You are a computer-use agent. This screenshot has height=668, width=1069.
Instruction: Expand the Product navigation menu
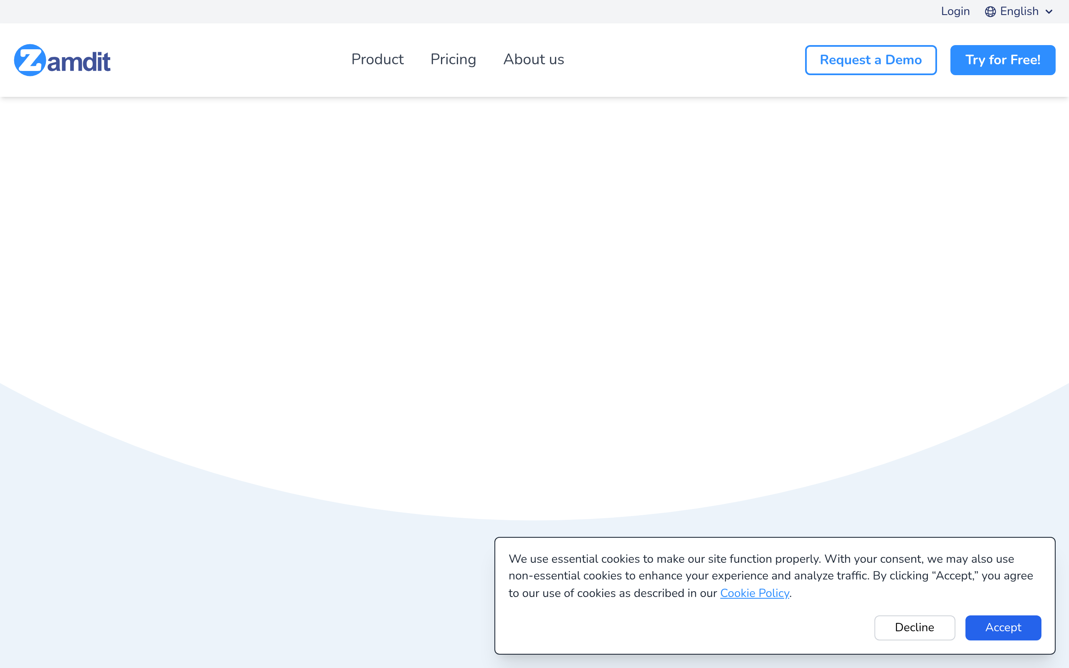click(377, 60)
